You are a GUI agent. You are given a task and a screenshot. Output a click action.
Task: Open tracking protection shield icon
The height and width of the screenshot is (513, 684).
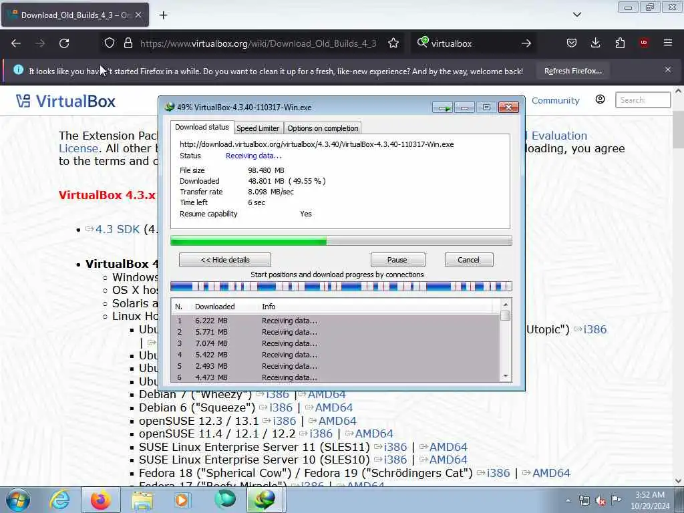point(110,43)
